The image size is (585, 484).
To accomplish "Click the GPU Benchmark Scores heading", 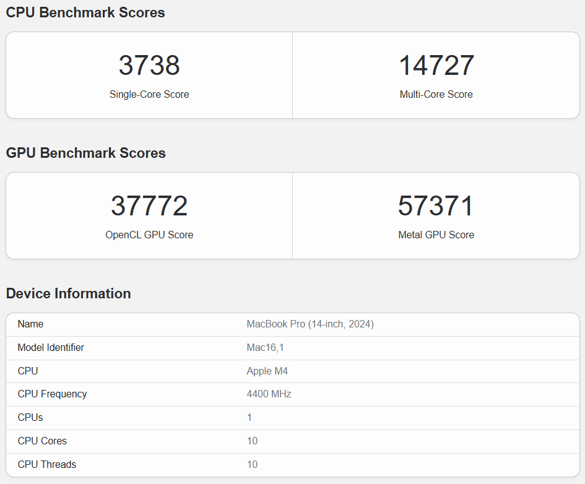I will [85, 153].
